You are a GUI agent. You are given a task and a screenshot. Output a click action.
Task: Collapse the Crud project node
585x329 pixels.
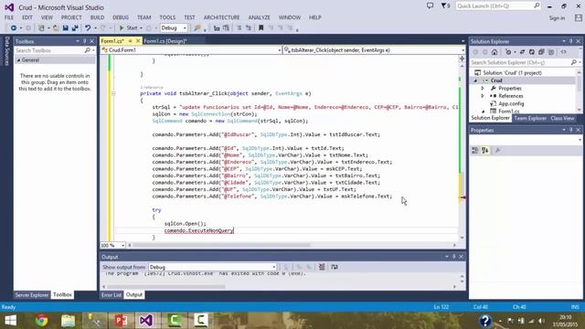[x=475, y=80]
